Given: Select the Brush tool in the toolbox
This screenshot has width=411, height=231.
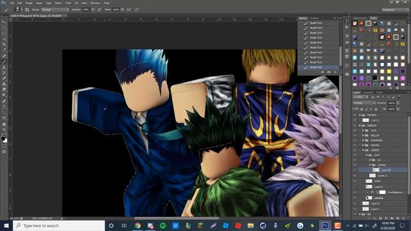Looking at the screenshot, I should click(x=4, y=62).
